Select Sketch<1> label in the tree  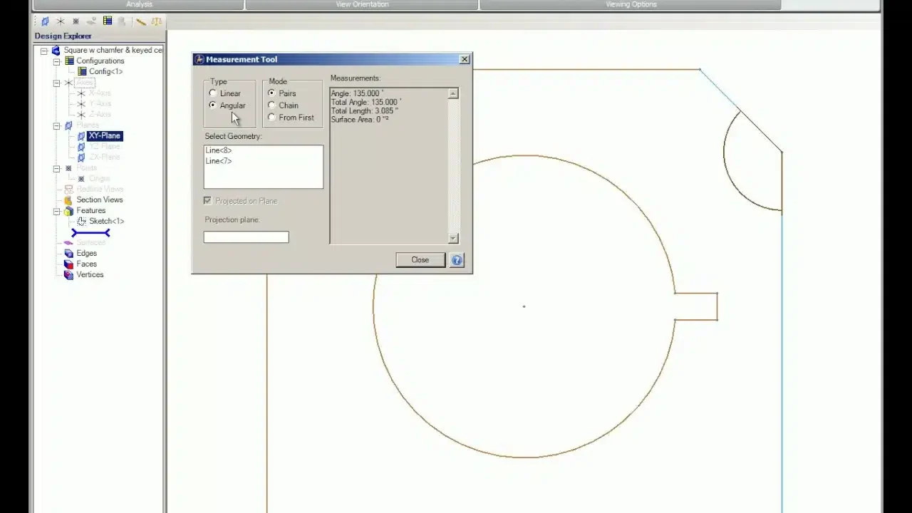[107, 221]
